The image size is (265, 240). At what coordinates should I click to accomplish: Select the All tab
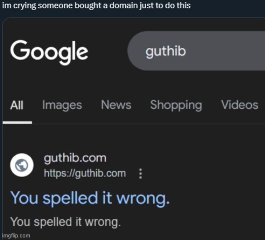[17, 105]
